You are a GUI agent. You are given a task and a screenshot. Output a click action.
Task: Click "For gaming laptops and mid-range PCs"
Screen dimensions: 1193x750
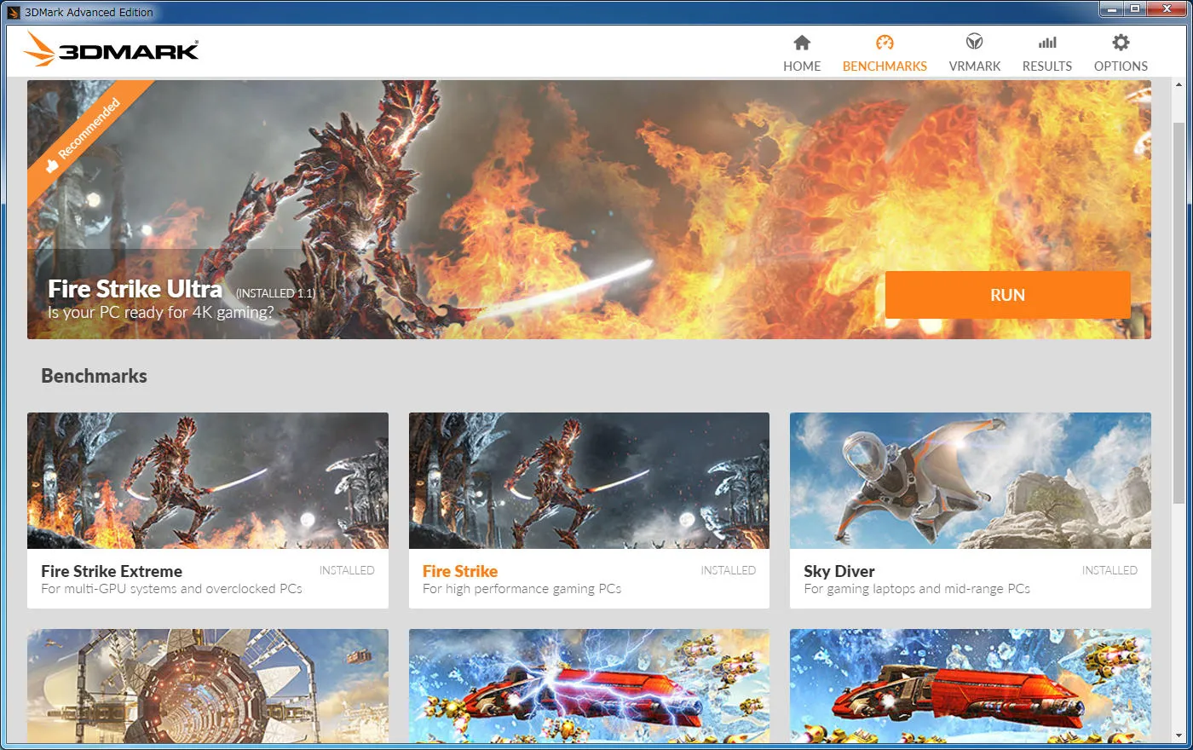coord(917,589)
